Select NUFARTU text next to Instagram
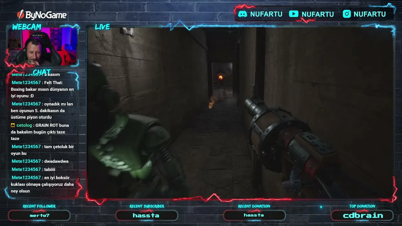This screenshot has width=402, height=226. (x=370, y=14)
